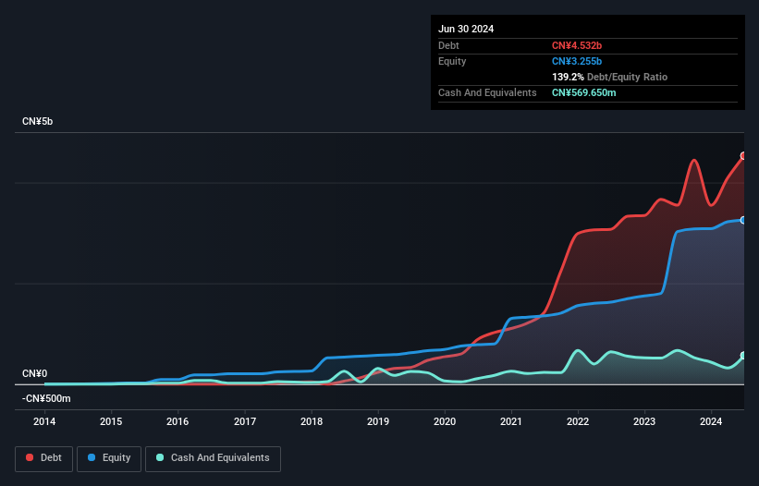
Task: Click the 2024 axis label
Action: tap(711, 421)
